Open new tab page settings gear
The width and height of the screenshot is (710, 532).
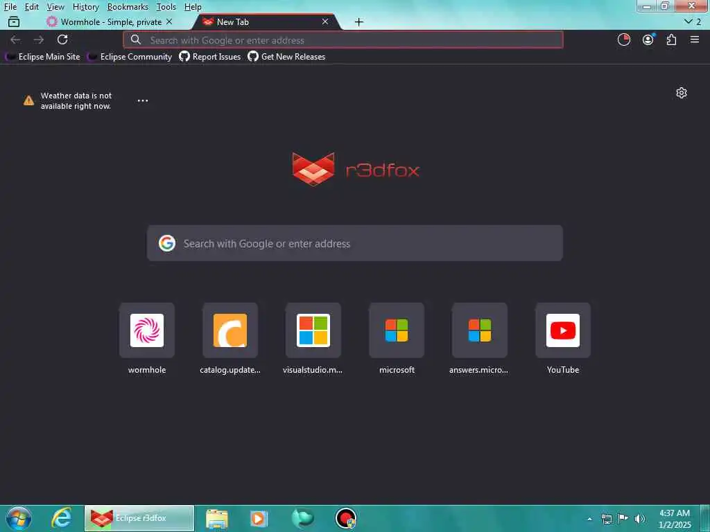682,93
